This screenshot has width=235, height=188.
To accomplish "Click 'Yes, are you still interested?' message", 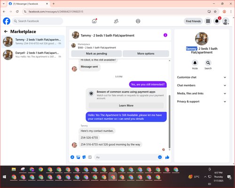I will 148,85.
